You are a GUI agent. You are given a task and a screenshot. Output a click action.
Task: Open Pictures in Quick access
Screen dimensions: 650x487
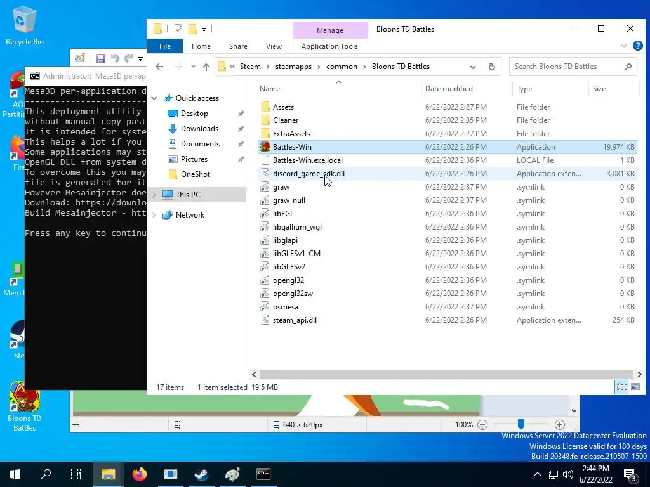[x=194, y=159]
